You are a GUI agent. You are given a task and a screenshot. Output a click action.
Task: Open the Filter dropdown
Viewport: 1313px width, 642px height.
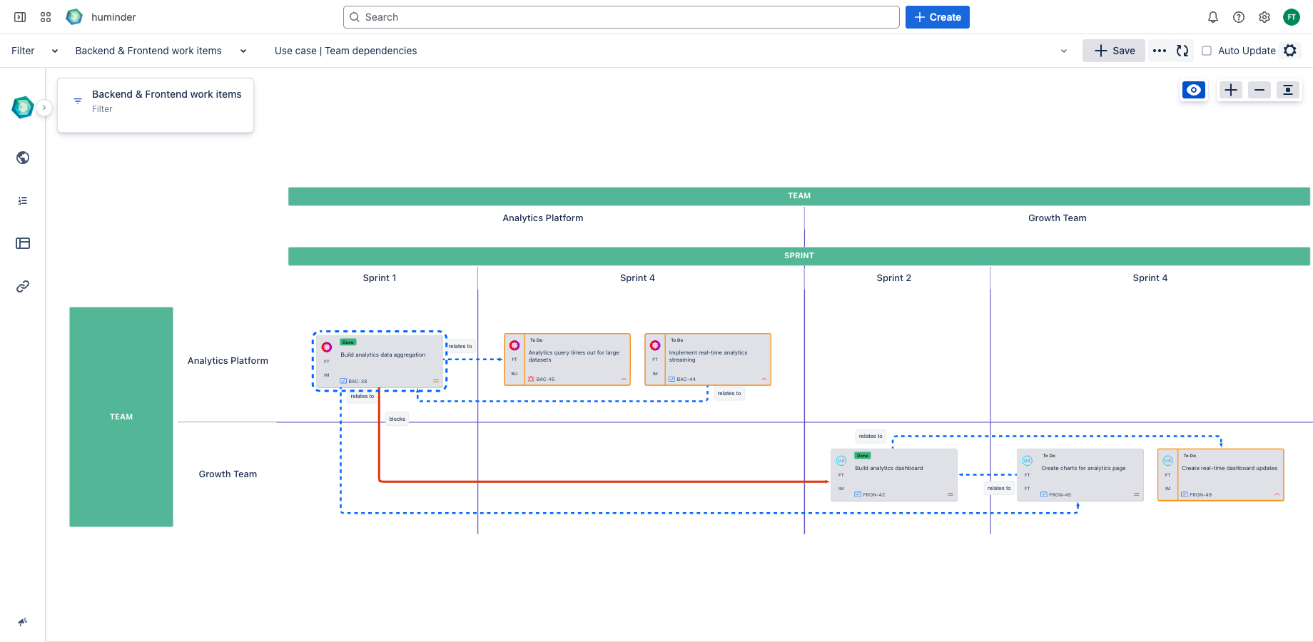point(55,51)
